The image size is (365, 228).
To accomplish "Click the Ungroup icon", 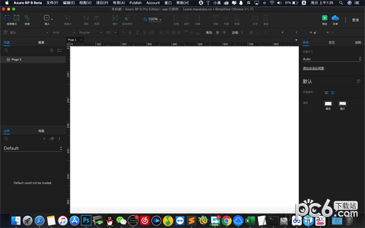I will (x=127, y=18).
